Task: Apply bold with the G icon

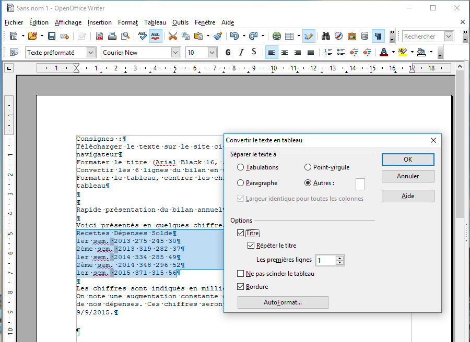Action: pos(228,53)
